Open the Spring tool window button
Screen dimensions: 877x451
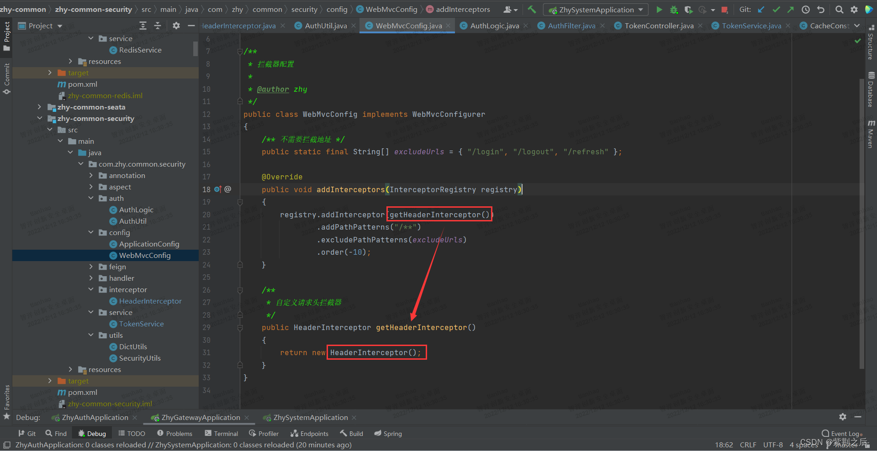(388, 434)
